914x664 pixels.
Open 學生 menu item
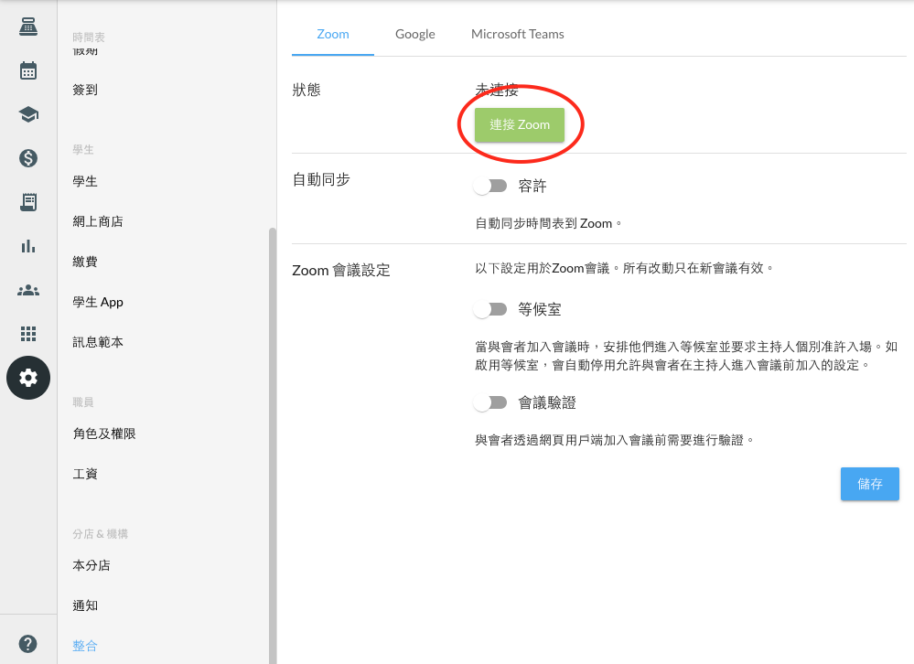coord(85,181)
